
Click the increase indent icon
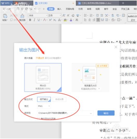(102, 15)
